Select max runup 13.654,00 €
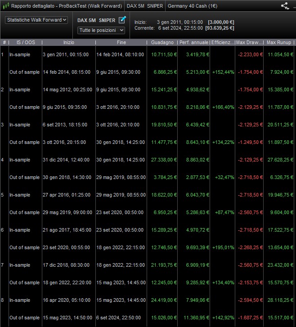 [280, 247]
